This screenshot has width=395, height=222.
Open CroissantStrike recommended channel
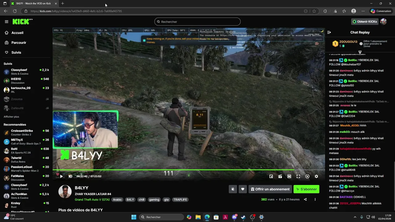(26, 133)
